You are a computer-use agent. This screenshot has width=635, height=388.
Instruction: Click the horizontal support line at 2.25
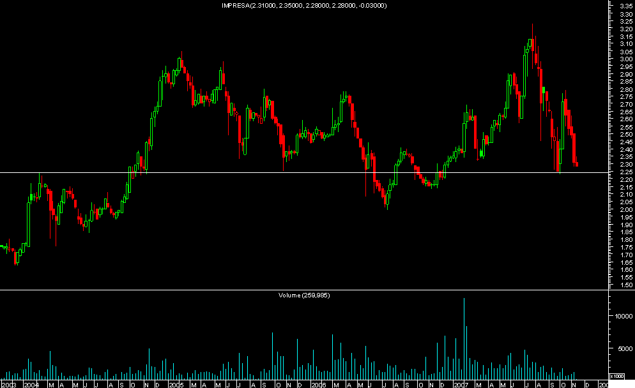[304, 173]
